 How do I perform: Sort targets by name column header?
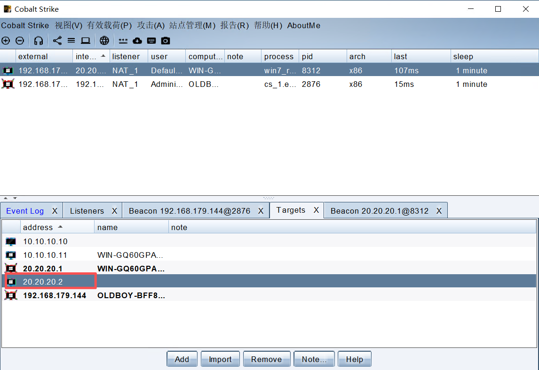131,227
